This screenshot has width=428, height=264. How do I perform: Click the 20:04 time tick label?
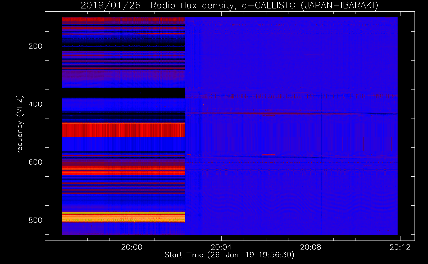tap(221, 247)
